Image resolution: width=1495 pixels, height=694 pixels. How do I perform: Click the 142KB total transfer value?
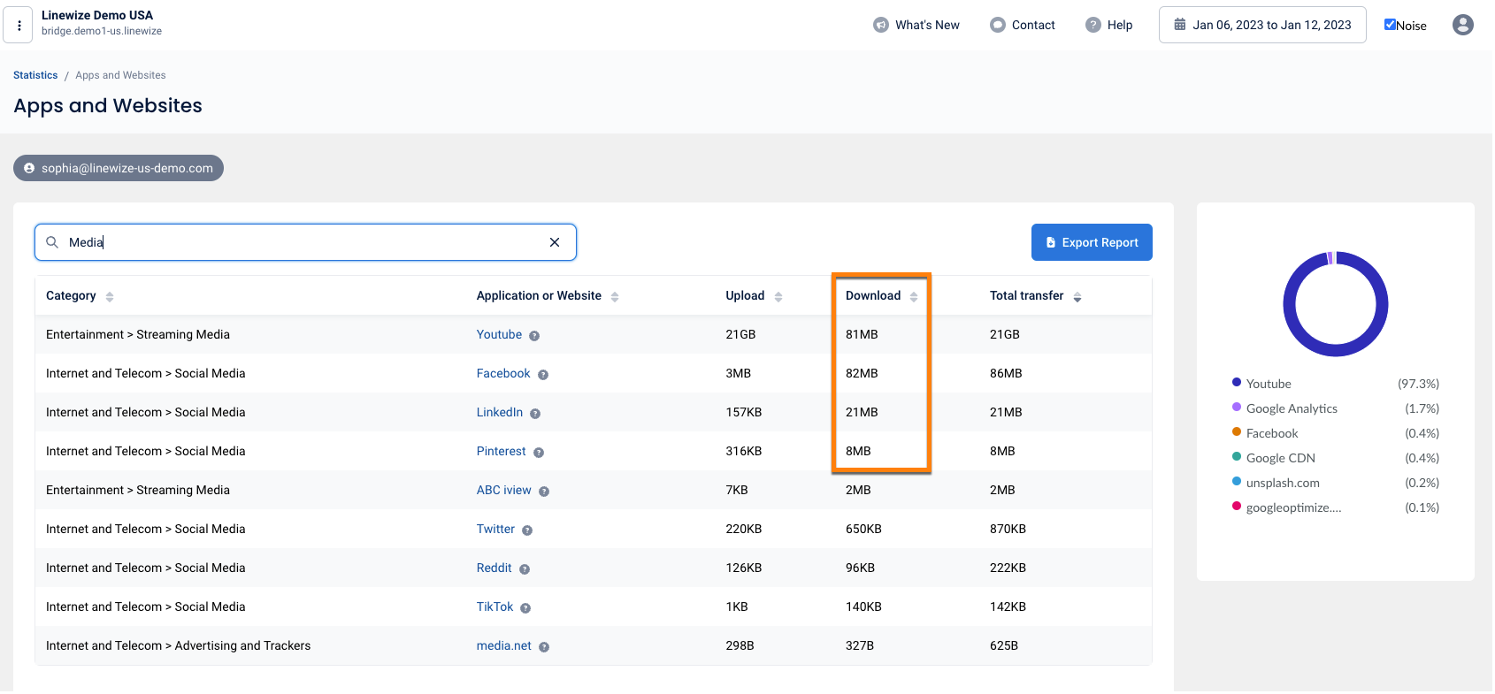[x=1008, y=606]
